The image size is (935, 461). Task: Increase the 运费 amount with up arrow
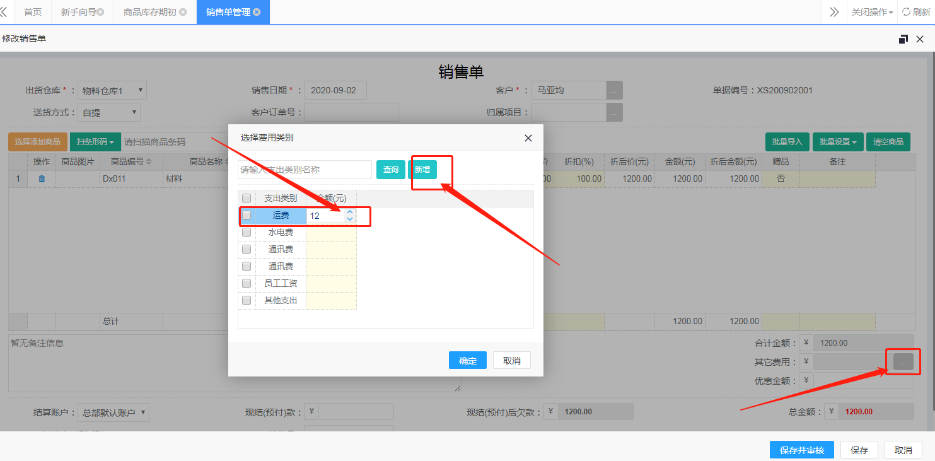pos(350,212)
